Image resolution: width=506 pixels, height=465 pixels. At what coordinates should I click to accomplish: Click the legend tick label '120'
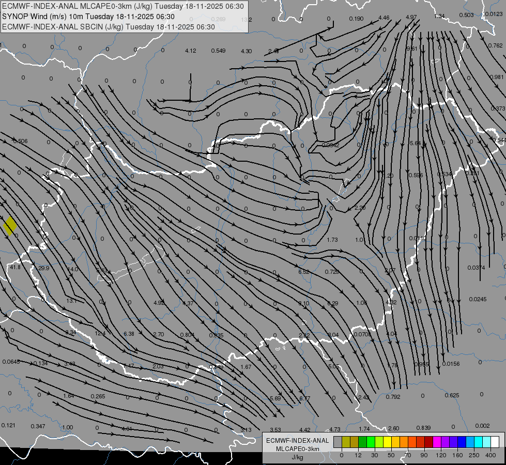440,455
